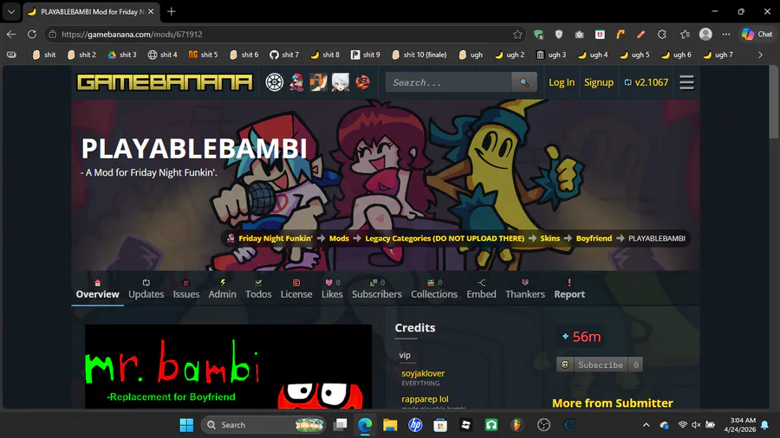Switch to the Todos tab
The image size is (780, 438).
coord(258,289)
